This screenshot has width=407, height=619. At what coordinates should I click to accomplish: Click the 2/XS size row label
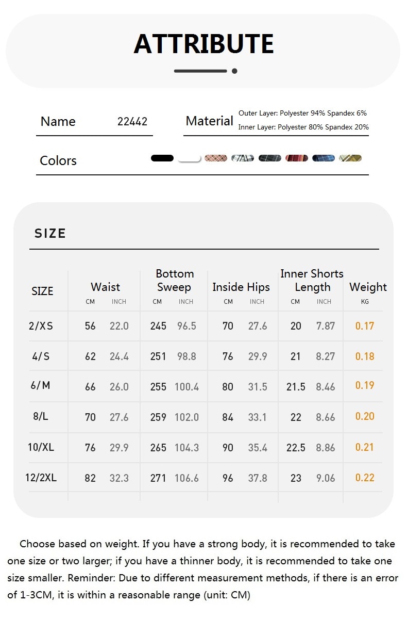tap(41, 326)
